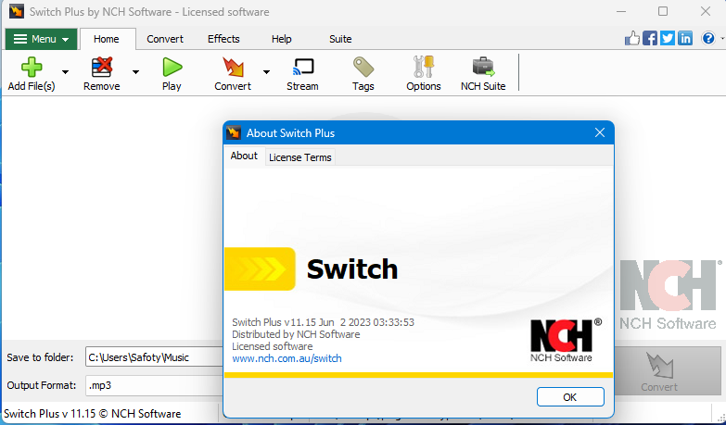Click the Save to folder path field
726x425 pixels.
(x=153, y=357)
